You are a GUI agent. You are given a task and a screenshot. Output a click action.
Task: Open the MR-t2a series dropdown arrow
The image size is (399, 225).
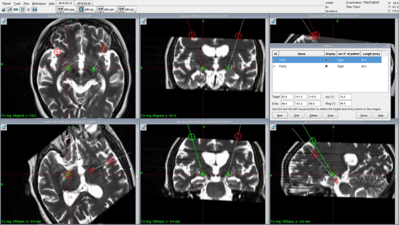click(x=135, y=11)
